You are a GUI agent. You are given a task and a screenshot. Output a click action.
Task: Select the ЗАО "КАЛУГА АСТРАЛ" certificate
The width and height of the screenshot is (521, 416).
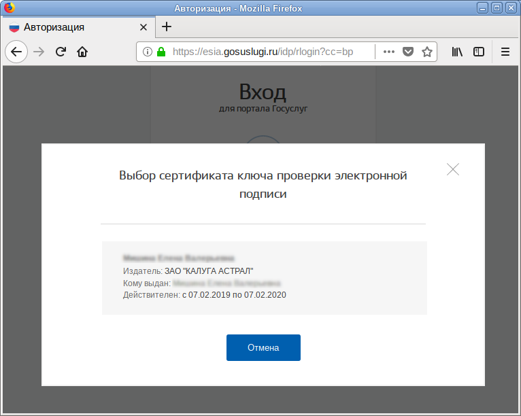(x=265, y=278)
